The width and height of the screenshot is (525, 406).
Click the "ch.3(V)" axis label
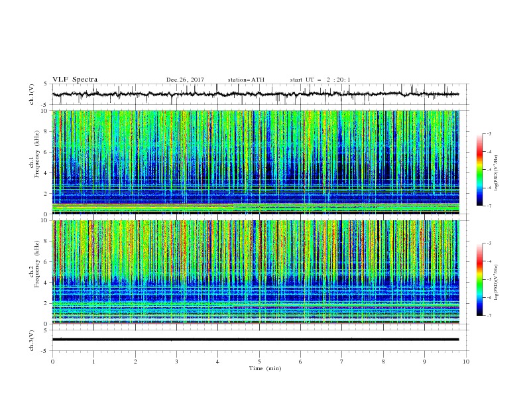click(x=32, y=341)
